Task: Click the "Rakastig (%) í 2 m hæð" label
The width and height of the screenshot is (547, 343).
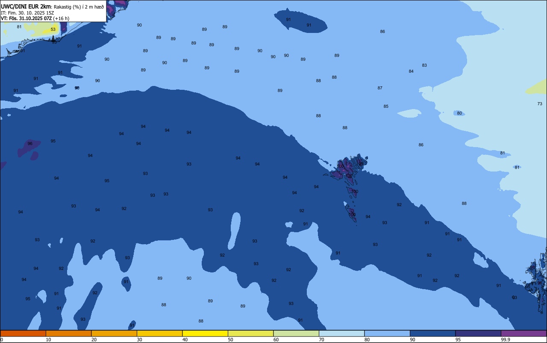Action: tap(79, 7)
